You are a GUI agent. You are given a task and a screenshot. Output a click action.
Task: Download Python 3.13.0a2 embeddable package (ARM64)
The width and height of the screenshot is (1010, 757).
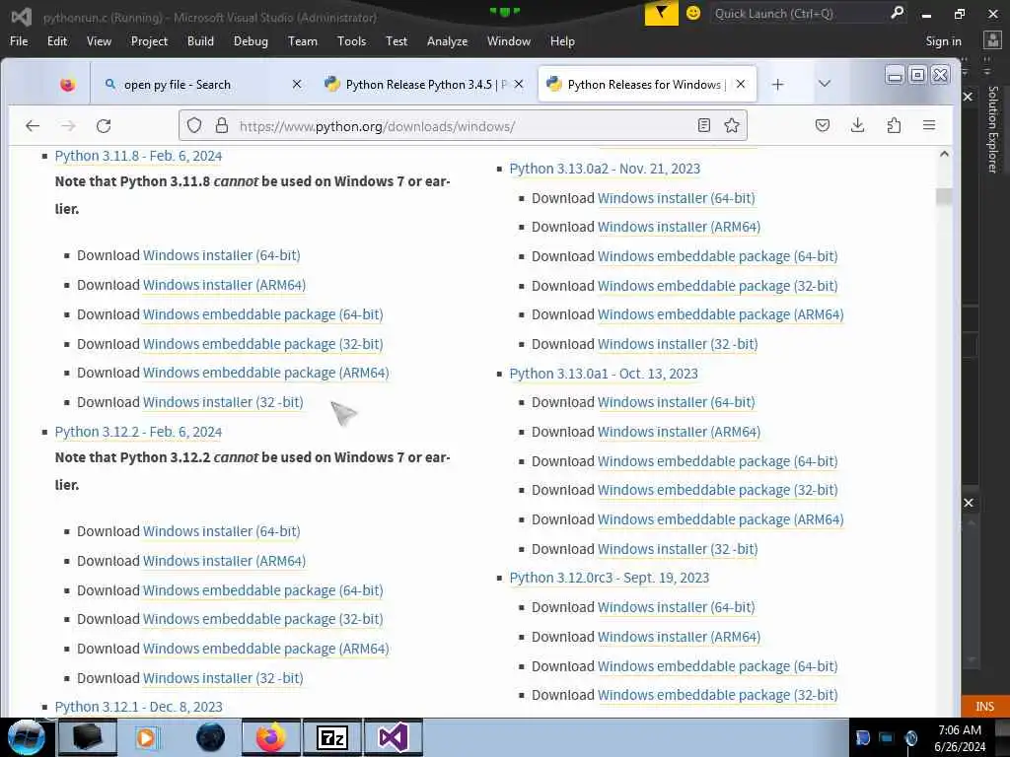point(720,314)
